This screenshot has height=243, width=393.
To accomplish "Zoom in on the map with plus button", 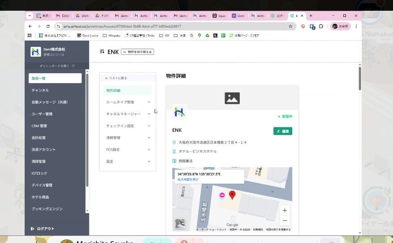I will point(285,210).
